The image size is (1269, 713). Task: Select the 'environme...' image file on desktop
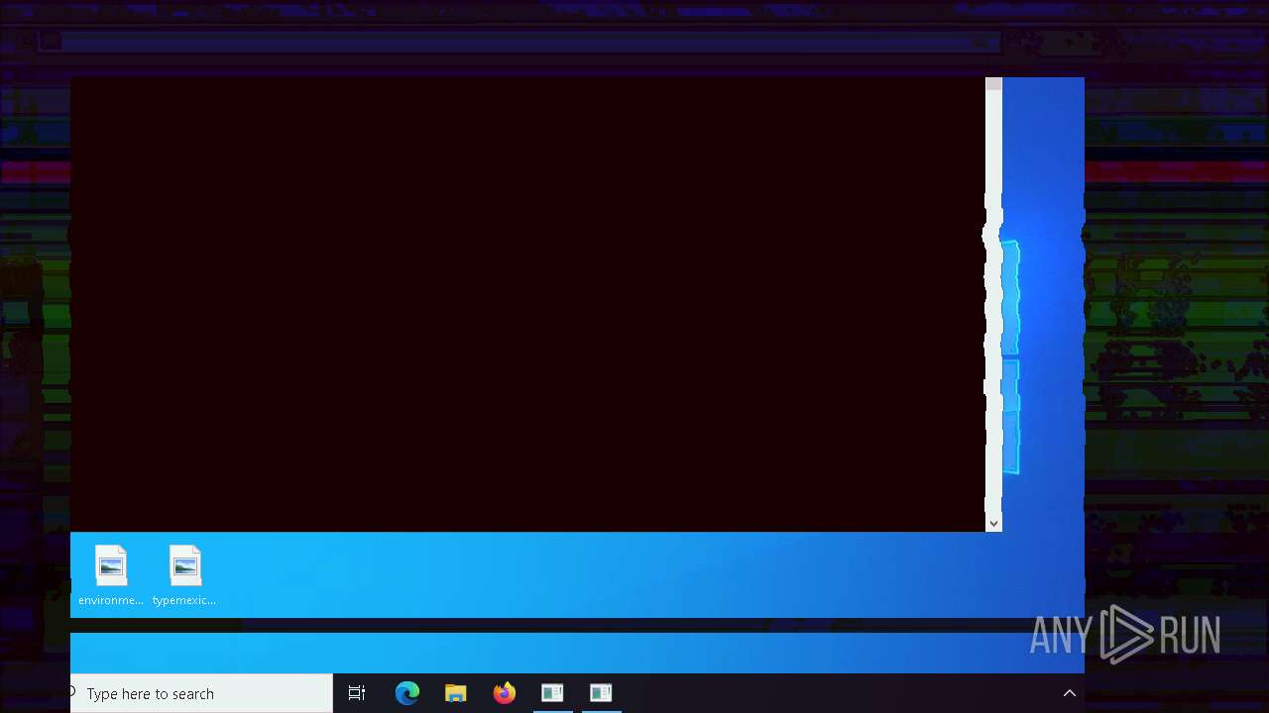pyautogui.click(x=111, y=575)
